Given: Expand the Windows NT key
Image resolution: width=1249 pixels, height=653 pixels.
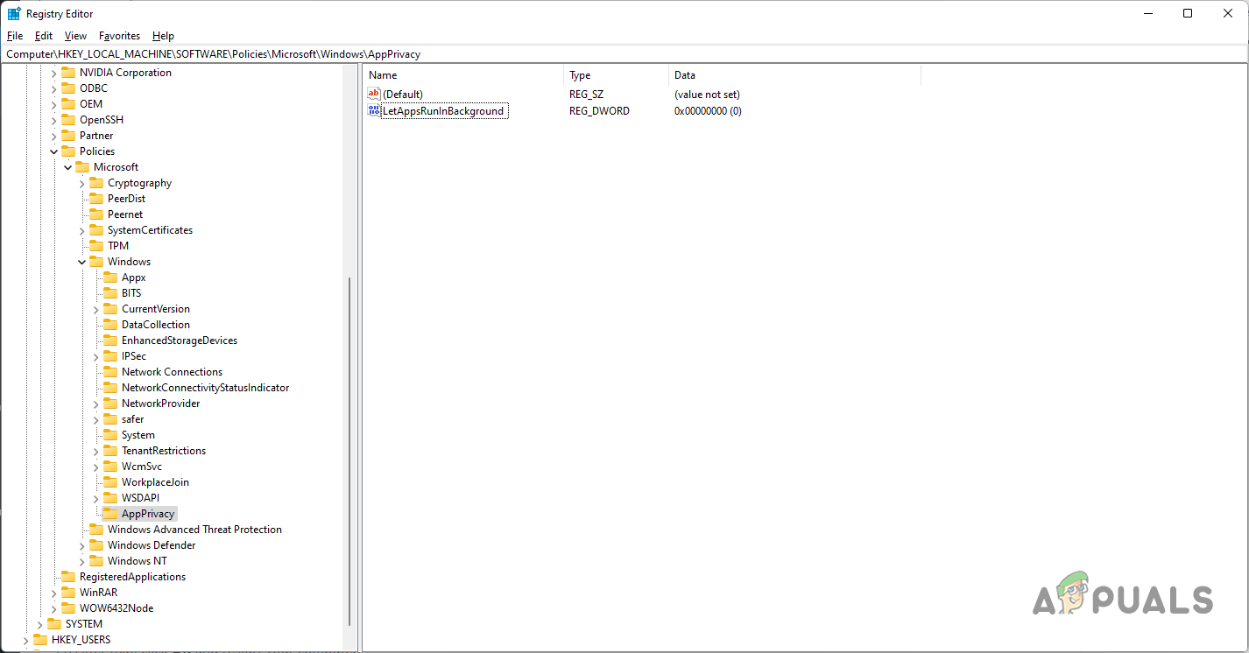Looking at the screenshot, I should (81, 561).
